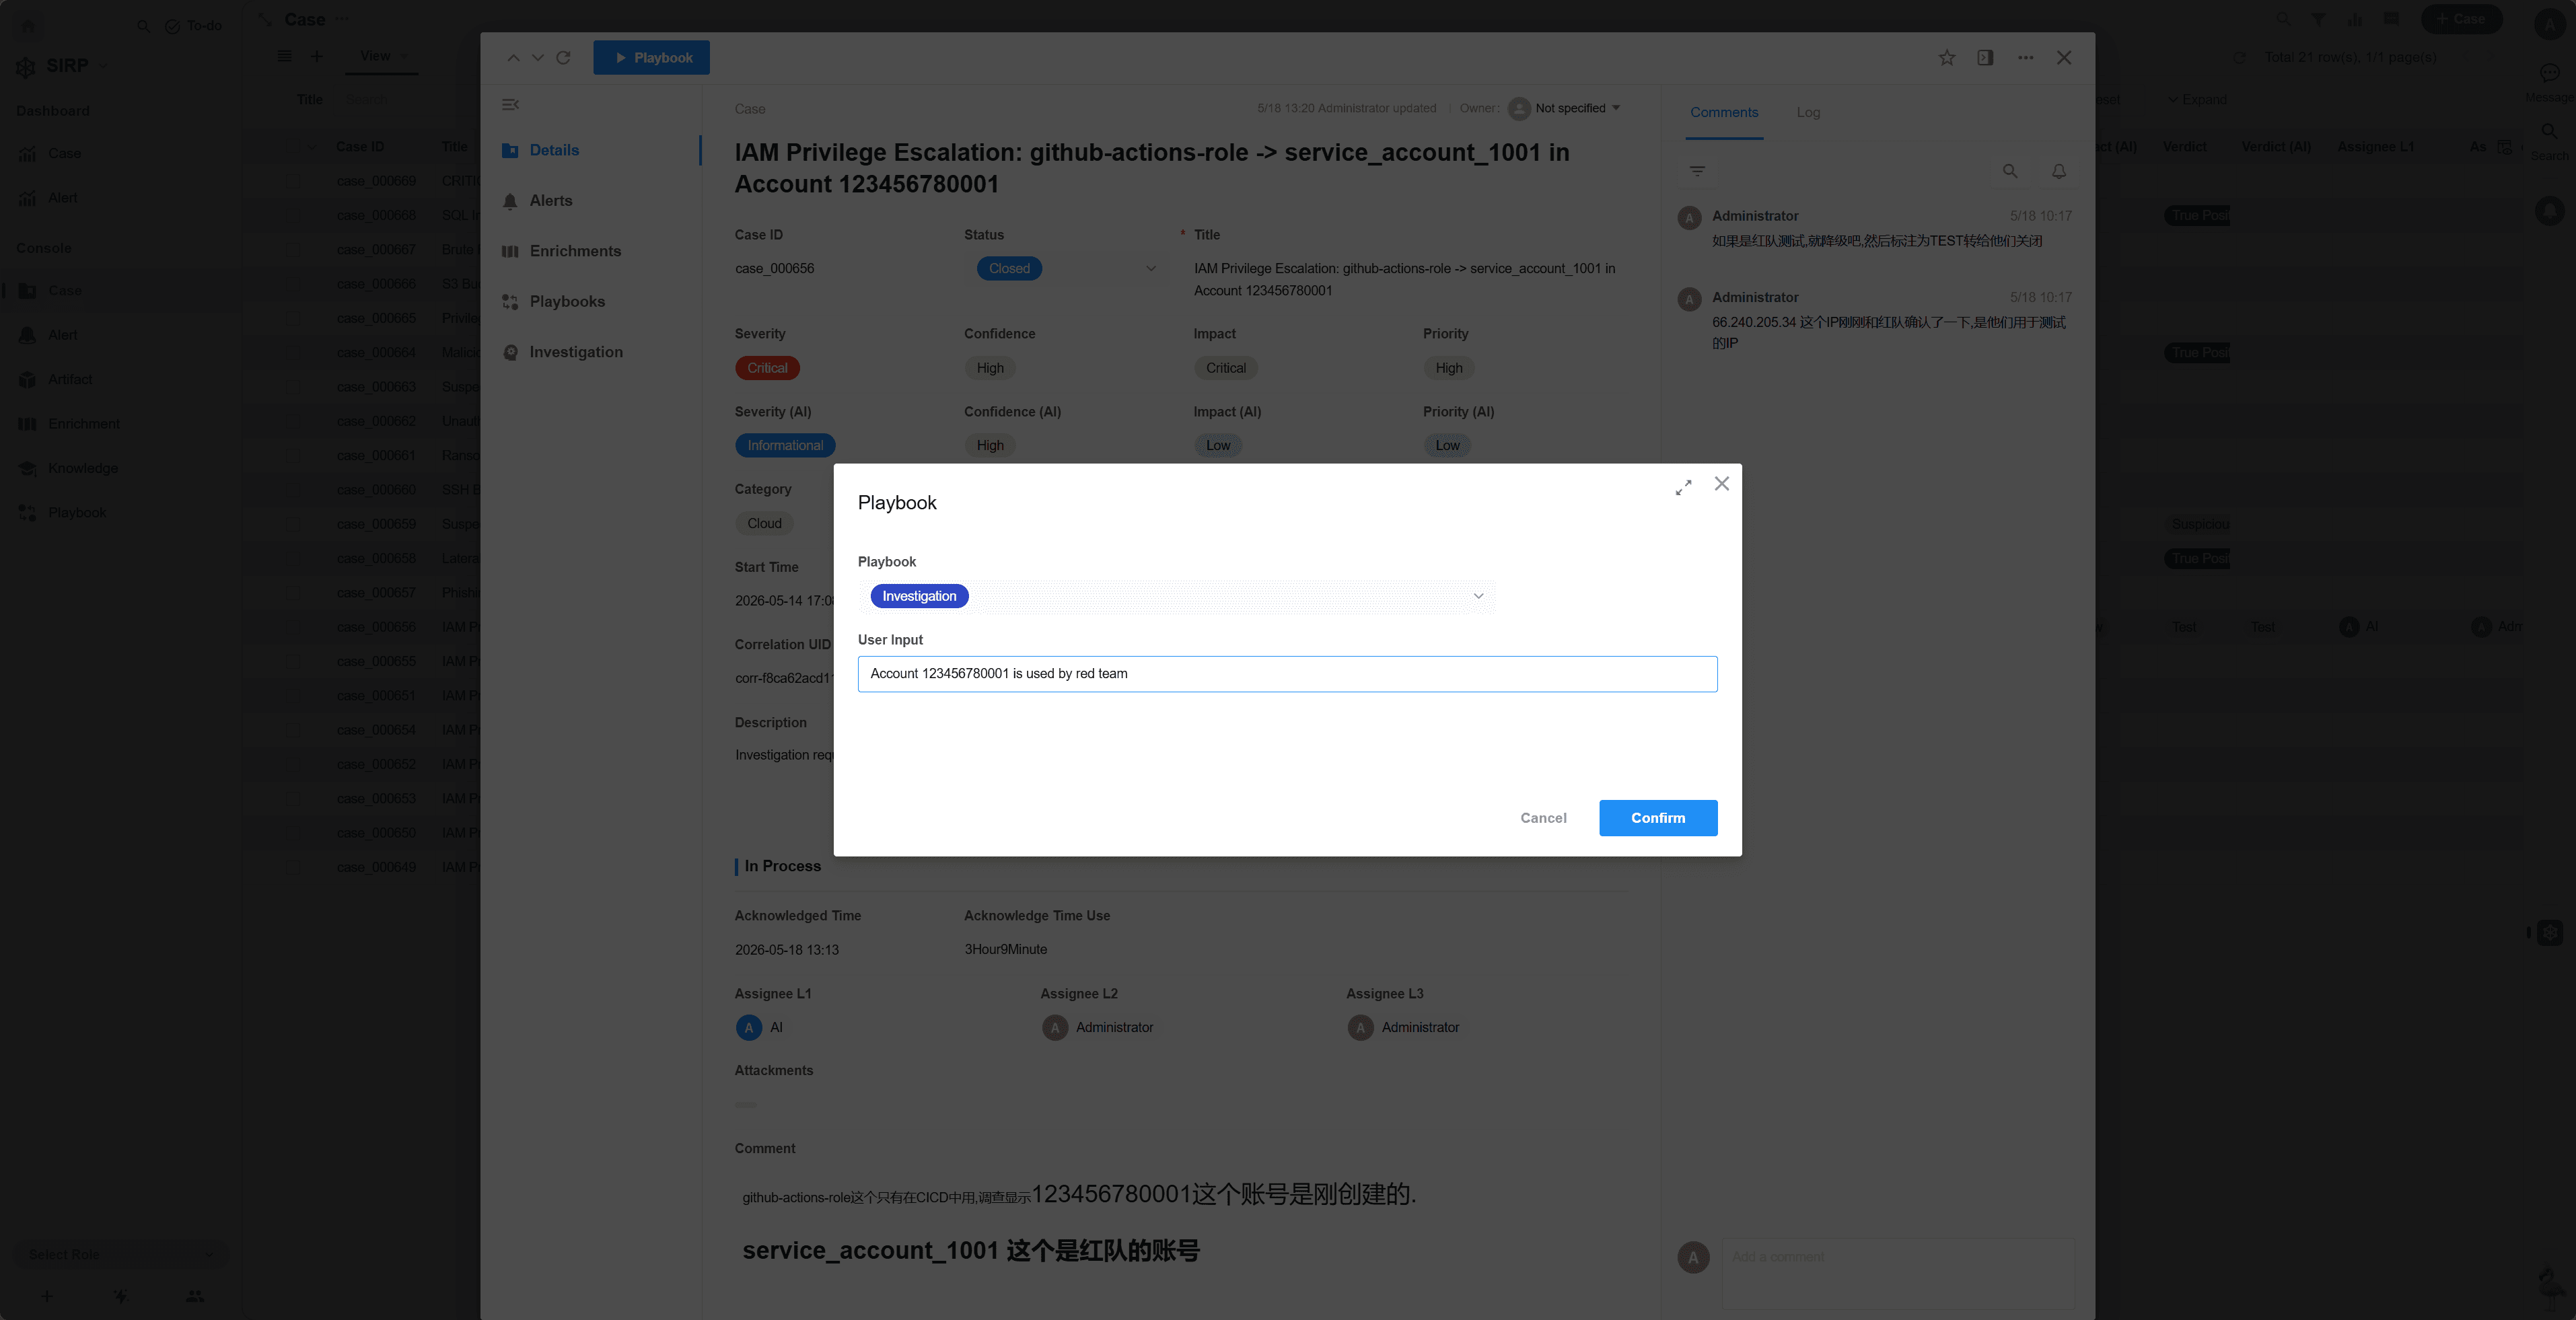Click the plus icon beside View

coord(316,56)
